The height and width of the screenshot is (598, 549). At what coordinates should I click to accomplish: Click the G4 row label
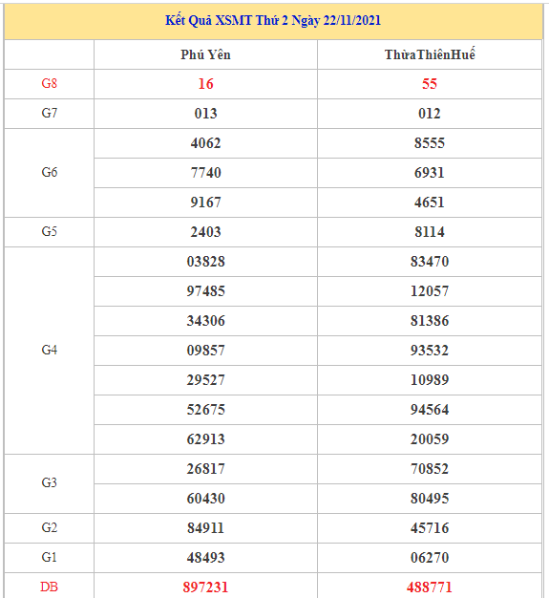click(50, 350)
